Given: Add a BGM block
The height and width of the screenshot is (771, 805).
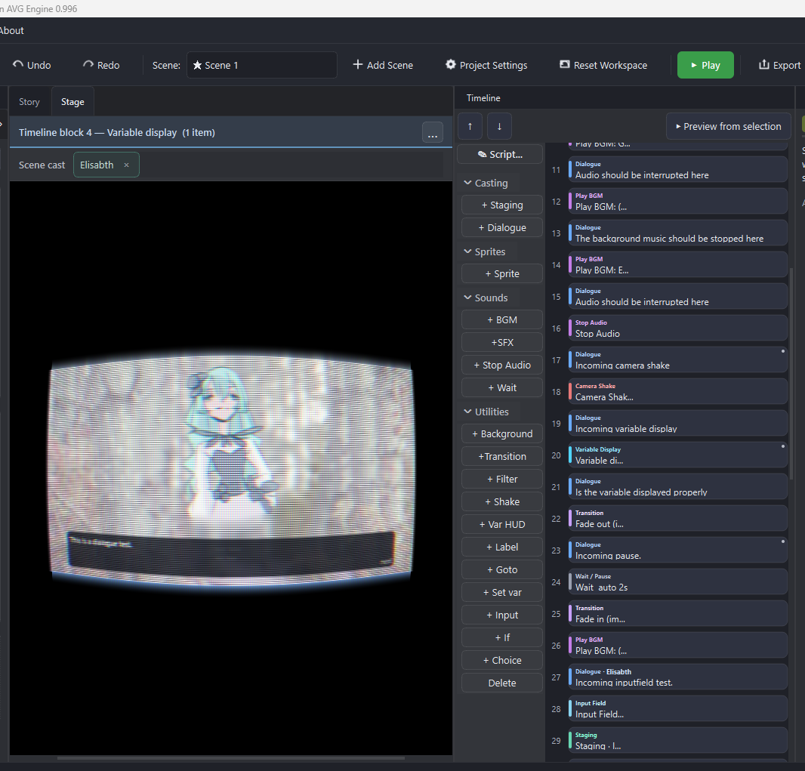Looking at the screenshot, I should coord(502,319).
